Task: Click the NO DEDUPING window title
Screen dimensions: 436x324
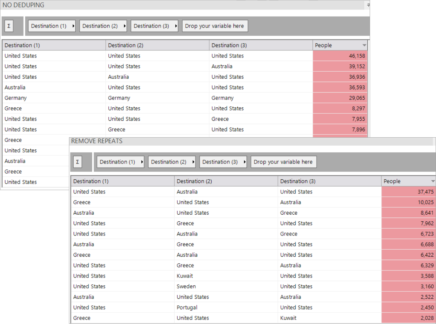Action: coord(23,5)
